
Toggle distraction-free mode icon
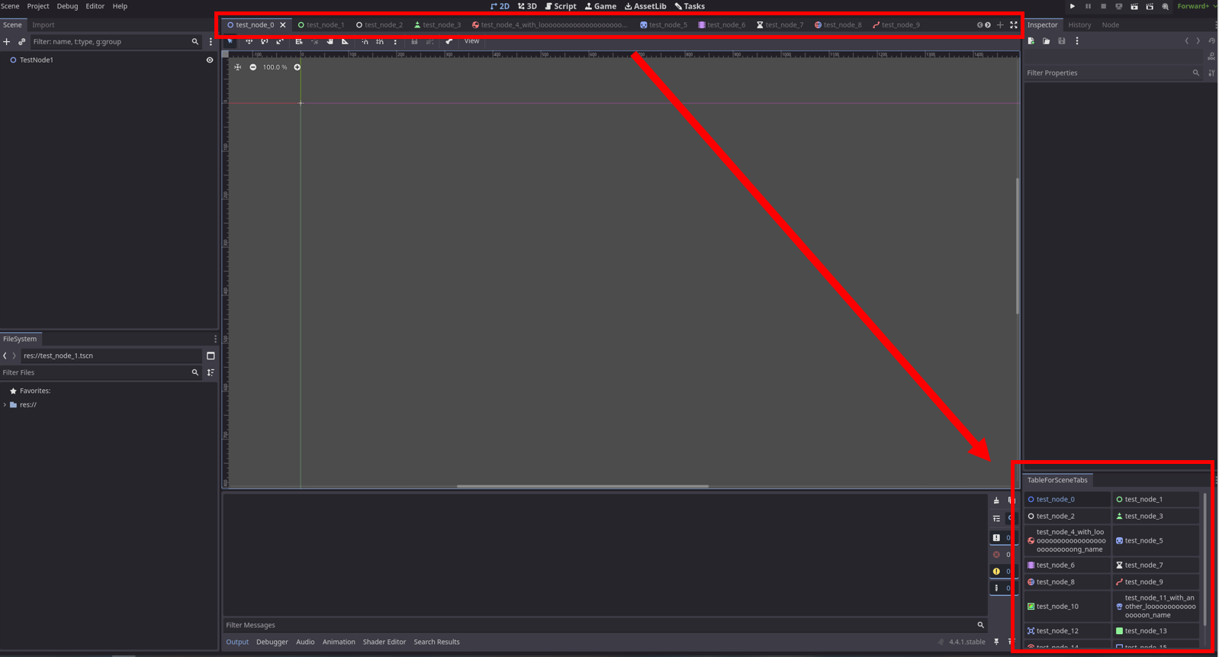click(x=1014, y=25)
